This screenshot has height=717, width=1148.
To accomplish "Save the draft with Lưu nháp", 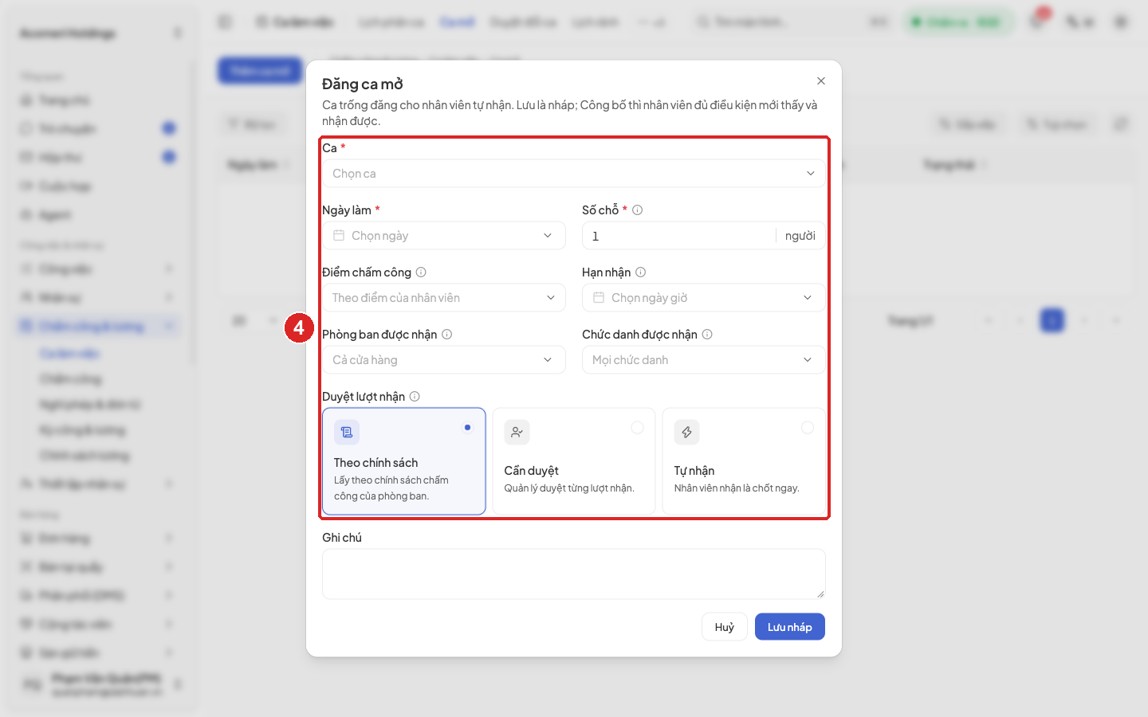I will [790, 627].
